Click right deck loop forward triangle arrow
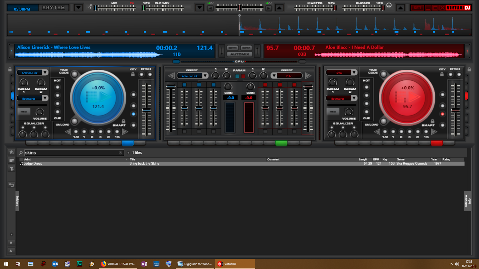Image resolution: width=479 pixels, height=269 pixels. pos(434,132)
